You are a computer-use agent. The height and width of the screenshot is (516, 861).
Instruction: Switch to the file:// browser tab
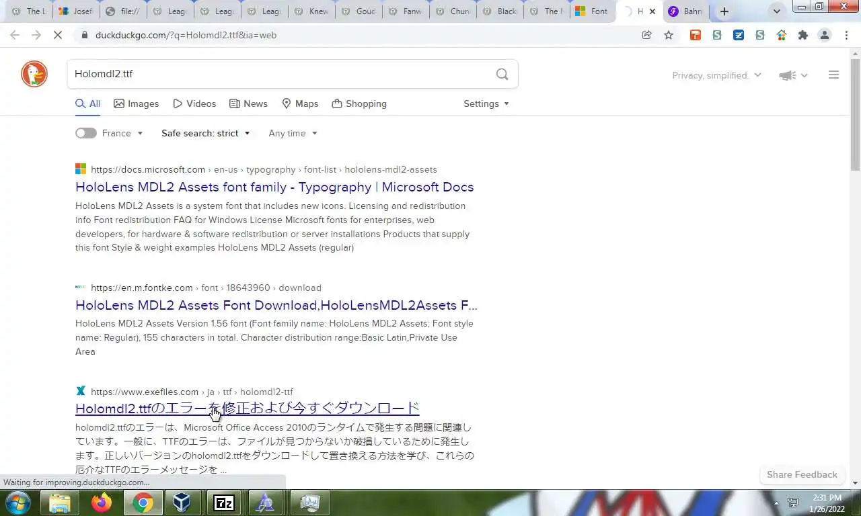[122, 11]
